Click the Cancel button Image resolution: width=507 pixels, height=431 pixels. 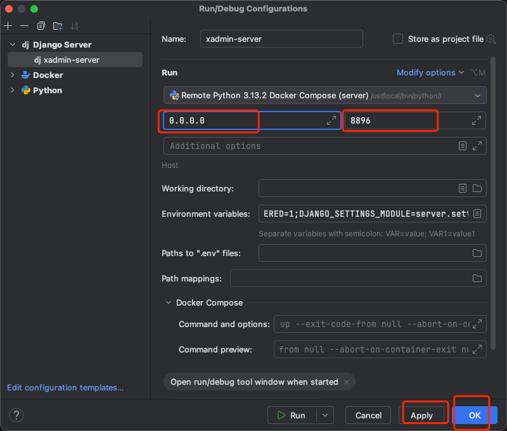pyautogui.click(x=368, y=415)
